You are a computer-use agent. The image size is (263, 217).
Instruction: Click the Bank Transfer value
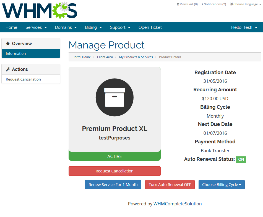pyautogui.click(x=215, y=151)
